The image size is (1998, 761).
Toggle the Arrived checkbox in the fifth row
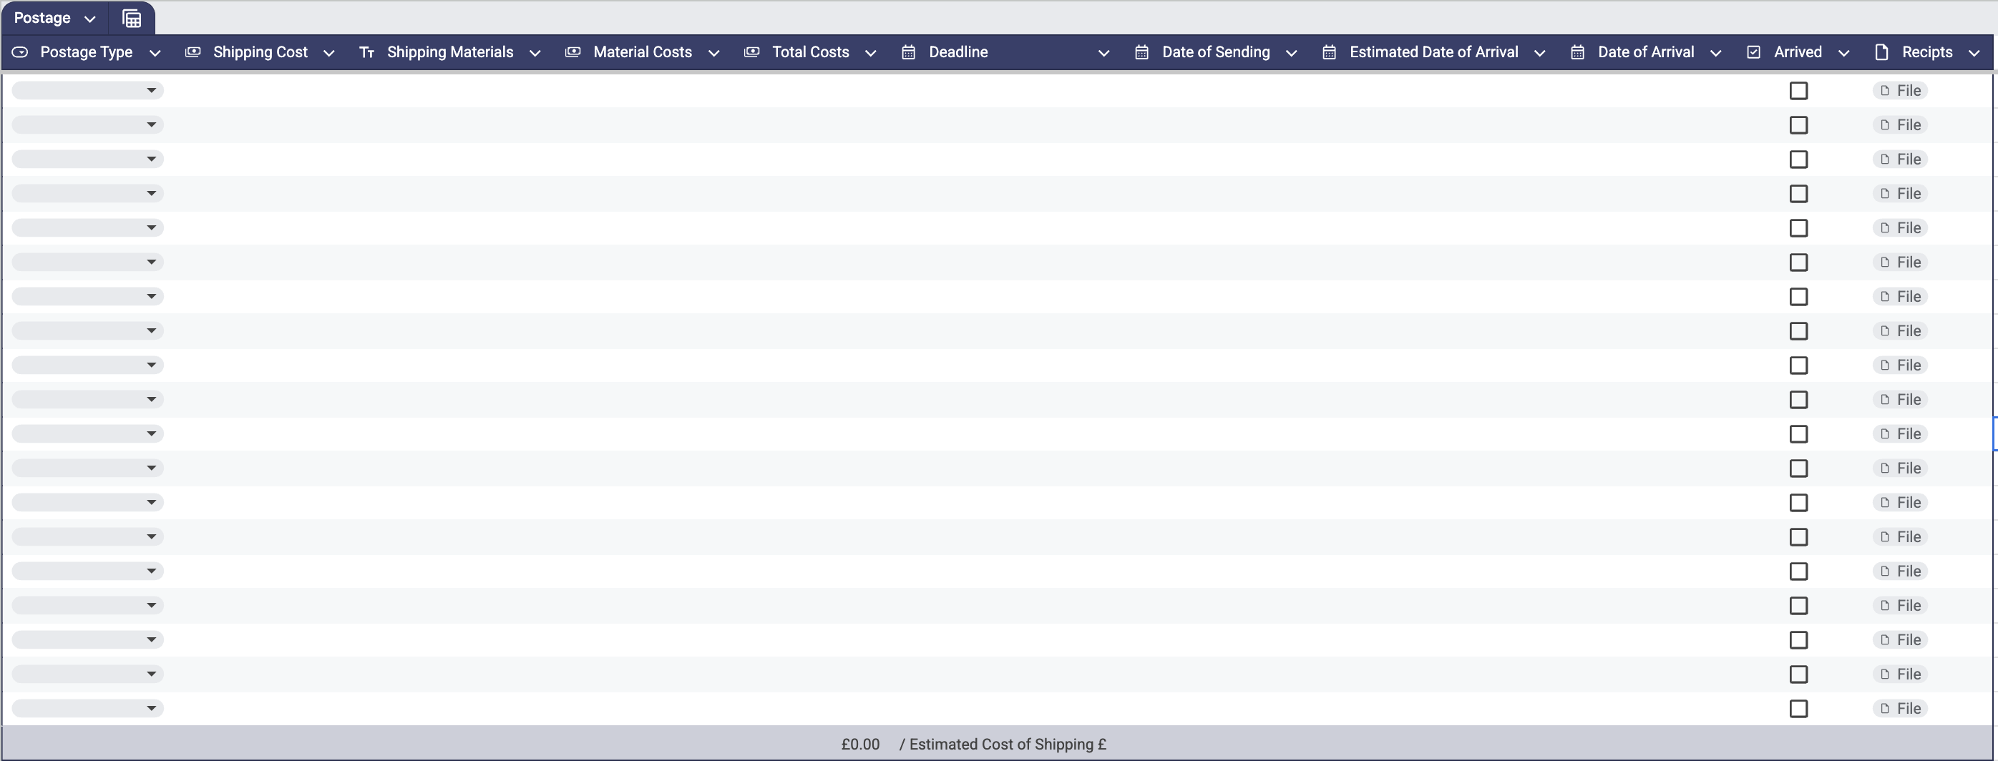tap(1798, 228)
